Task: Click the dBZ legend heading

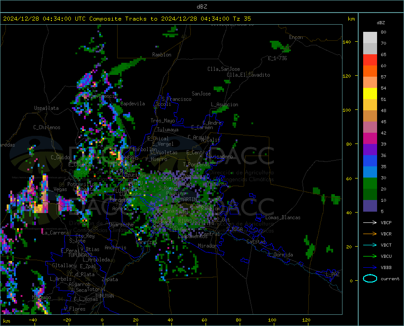Action: click(x=381, y=22)
